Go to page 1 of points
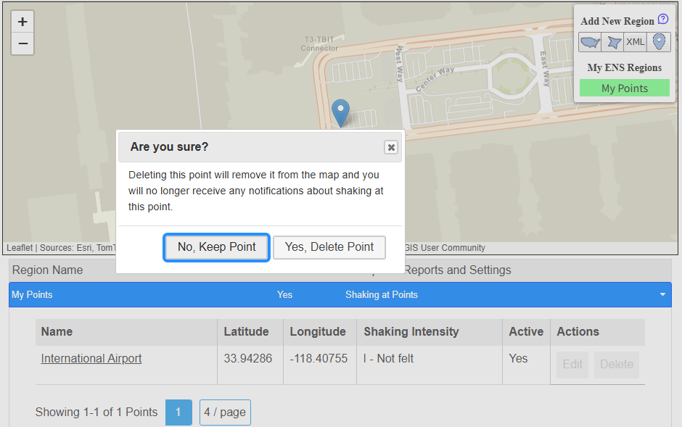Screen dimensions: 682x427 tap(178, 413)
